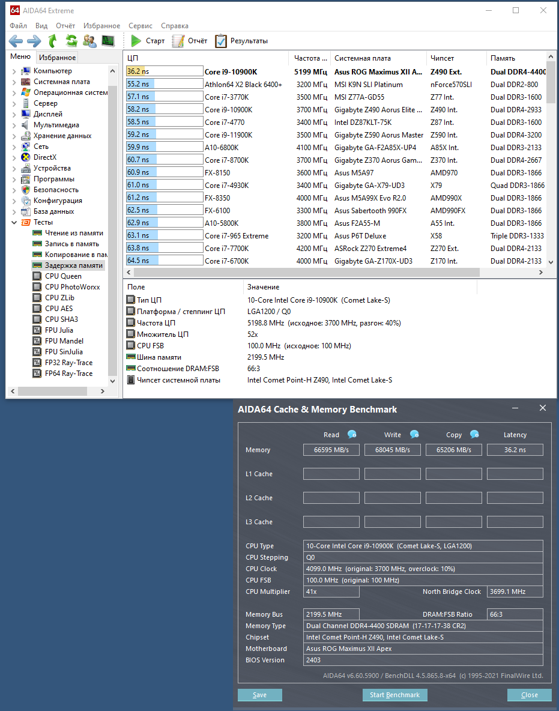Select the Конфигурация tree icon
Image resolution: width=559 pixels, height=711 pixels.
pos(26,201)
